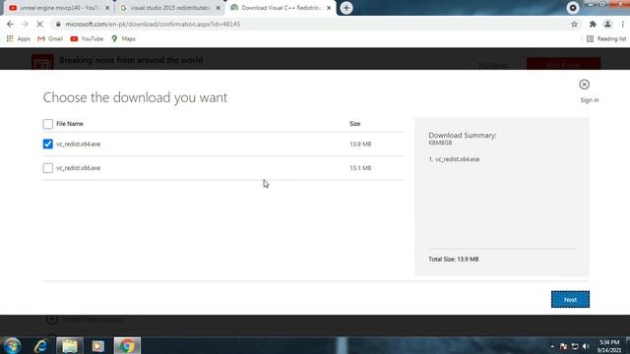The image size is (630, 354).
Task: Go forward using browser forward arrow
Action: [25, 24]
